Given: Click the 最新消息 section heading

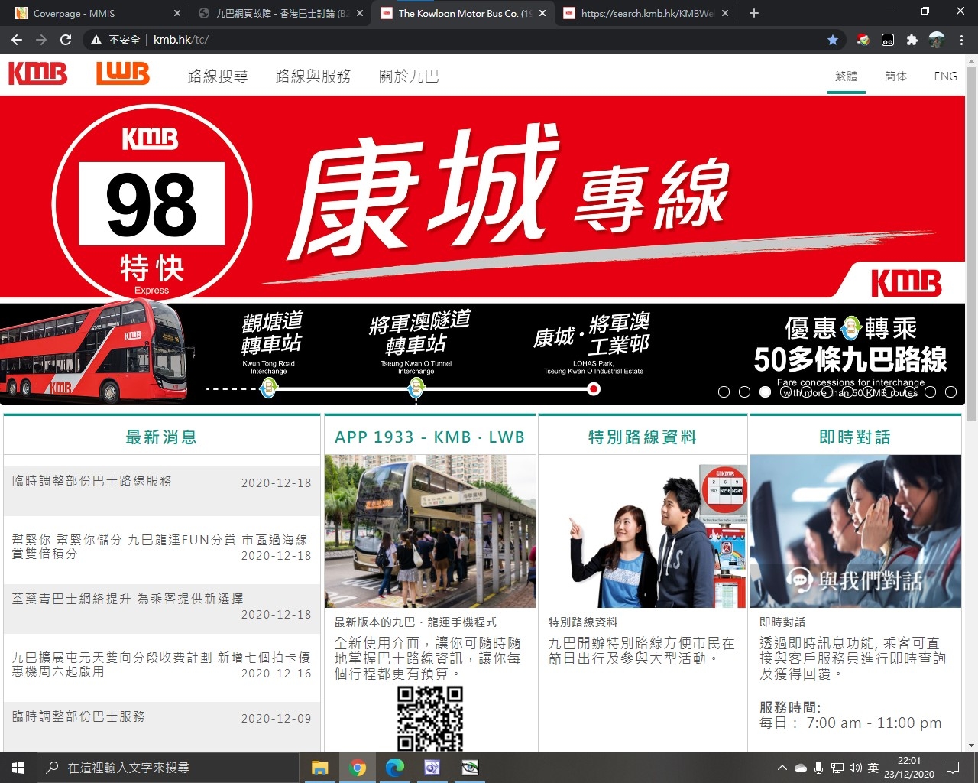Looking at the screenshot, I should [161, 437].
